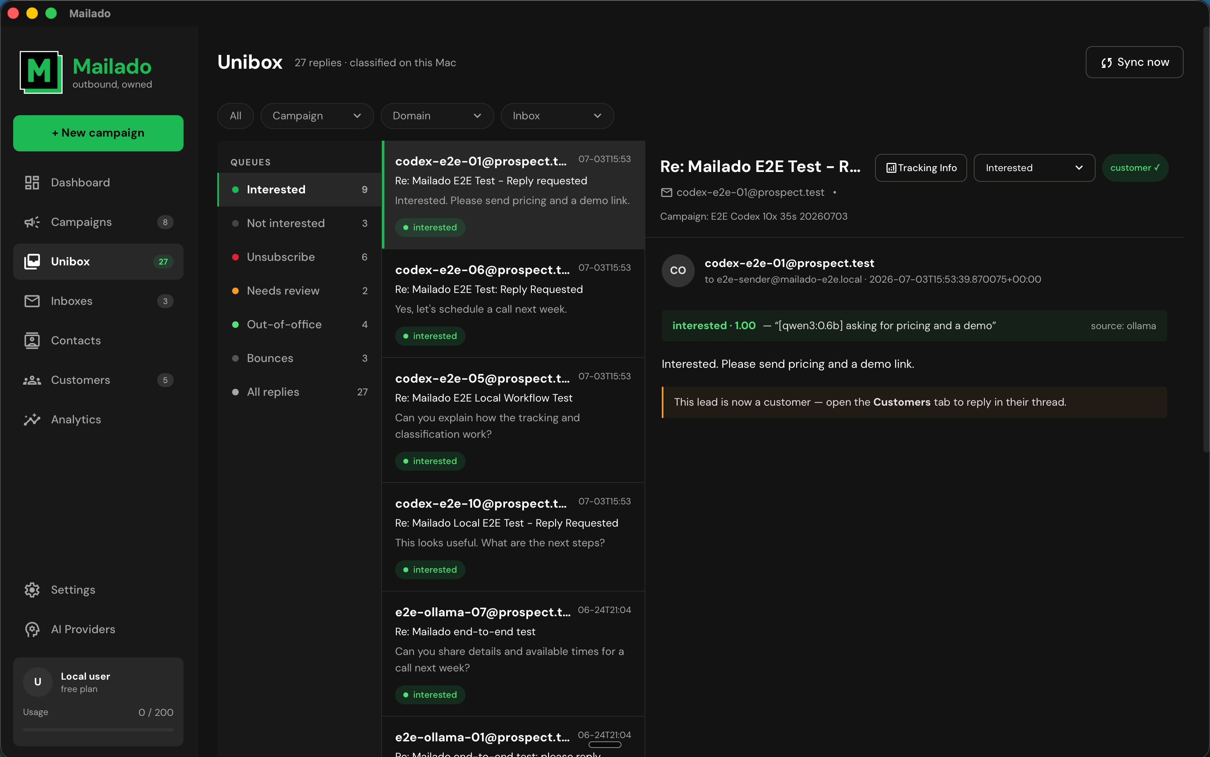Click the envelope icon beside codex-e2e-01@prospect.test
Screen dimensions: 1210x757
pyautogui.click(x=666, y=193)
